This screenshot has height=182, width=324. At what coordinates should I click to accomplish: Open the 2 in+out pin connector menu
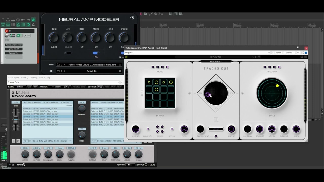289,53
